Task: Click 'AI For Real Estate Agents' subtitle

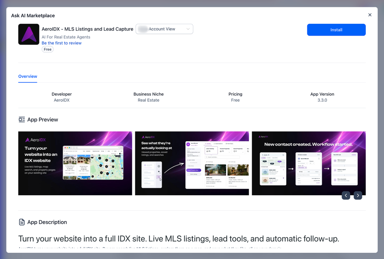Action: 66,37
